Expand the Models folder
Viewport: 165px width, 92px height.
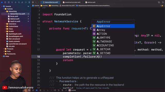5,31
